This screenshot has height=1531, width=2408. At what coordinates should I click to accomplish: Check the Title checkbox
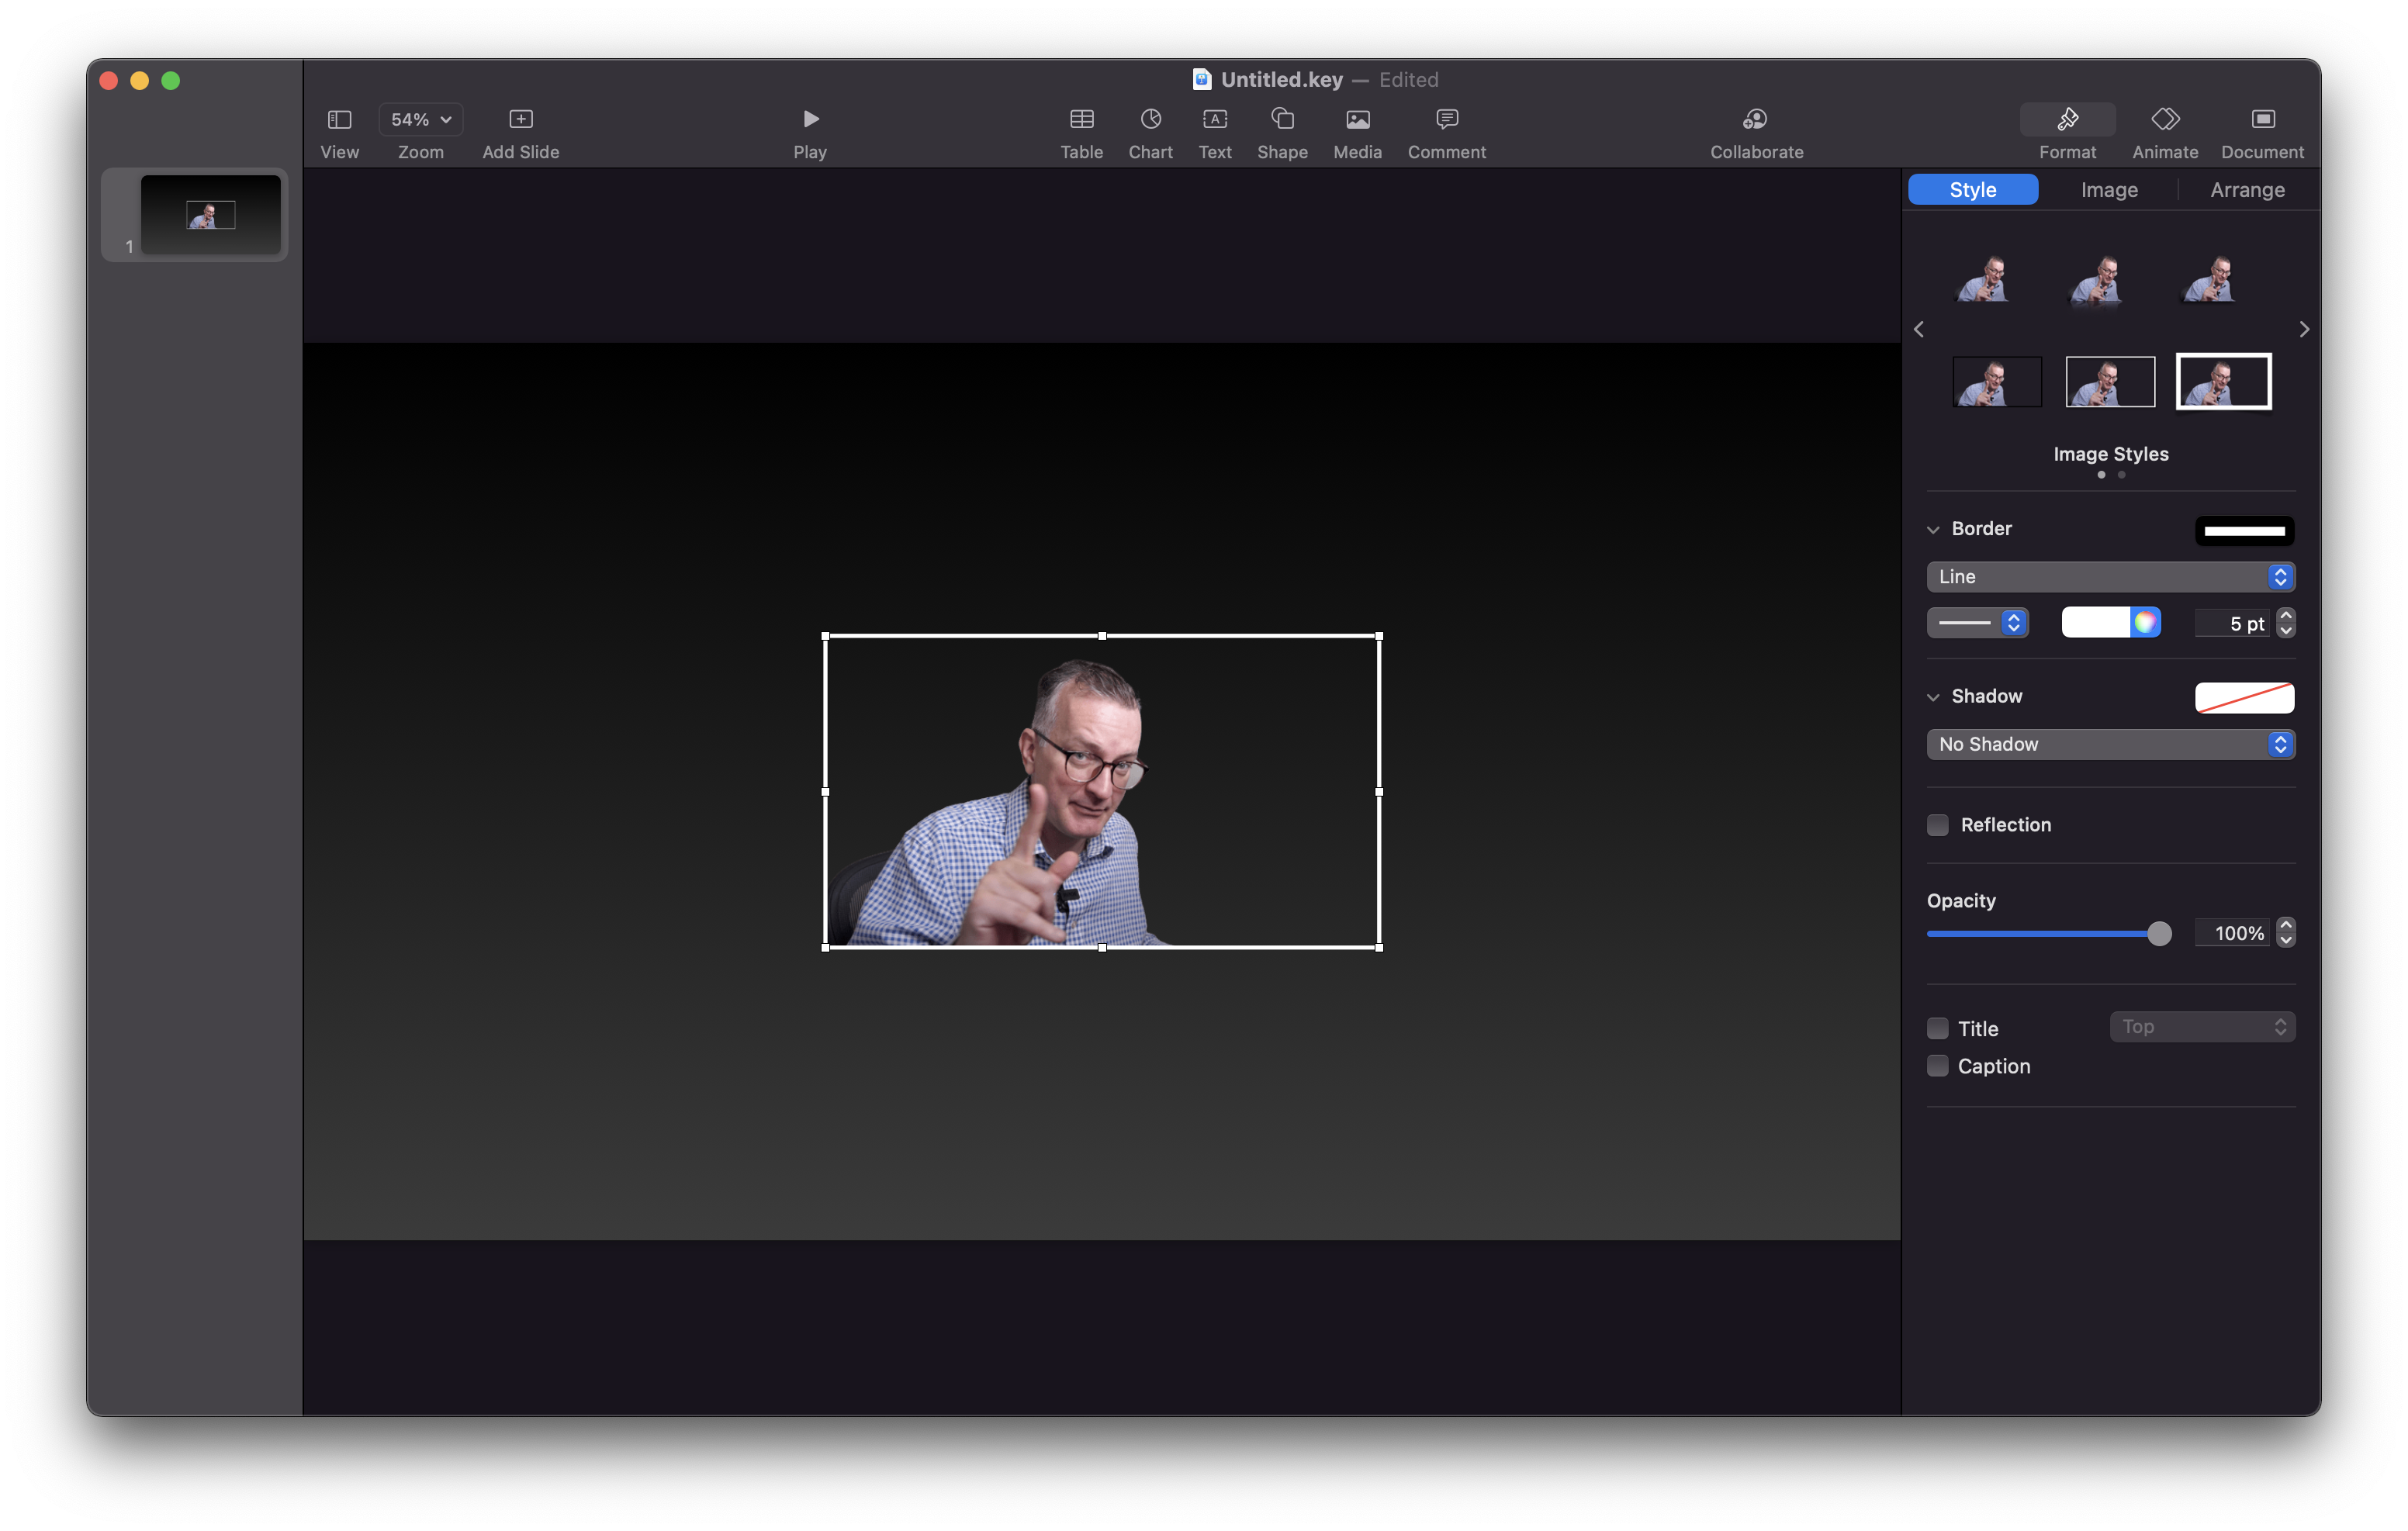click(x=1938, y=1028)
